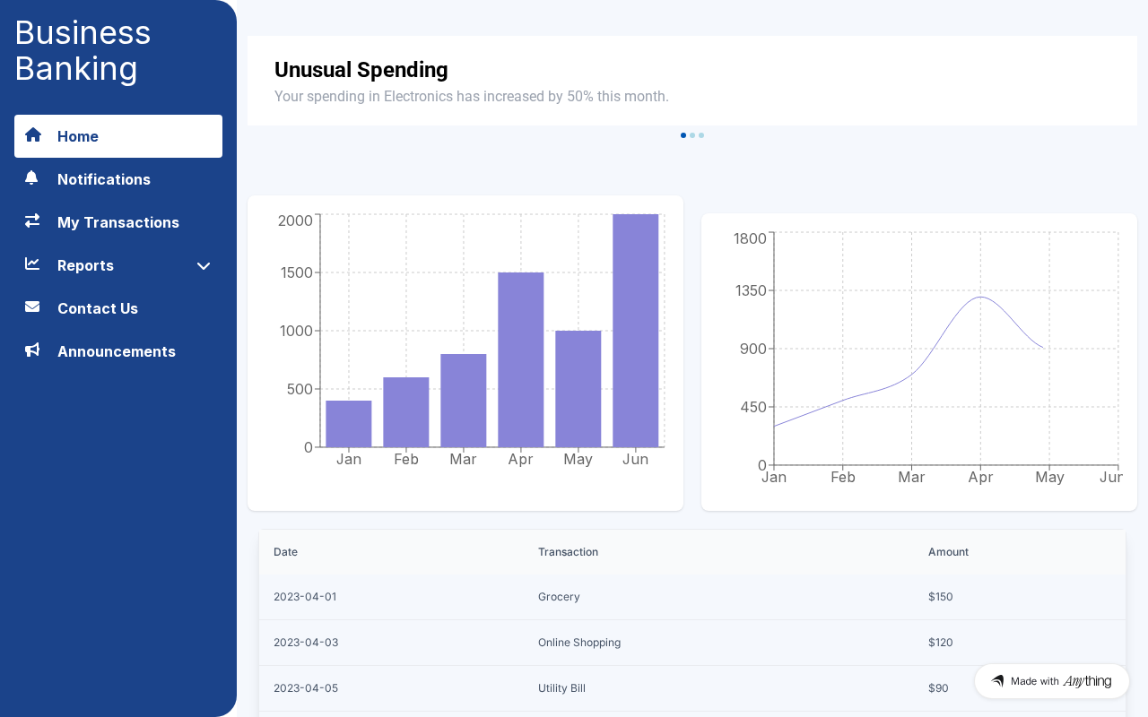Click the Notifications bell icon
Viewport: 1148px width, 717px height.
(32, 178)
